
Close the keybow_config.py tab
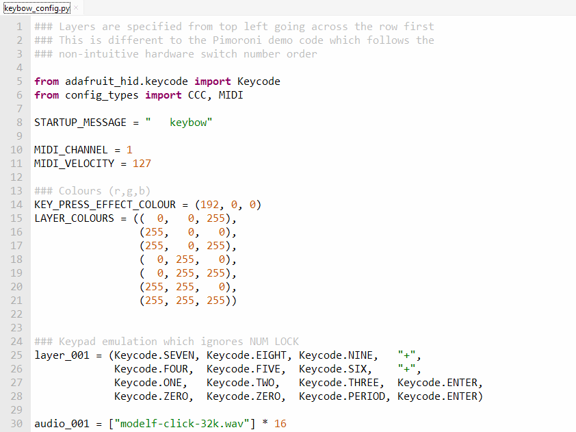pos(76,8)
